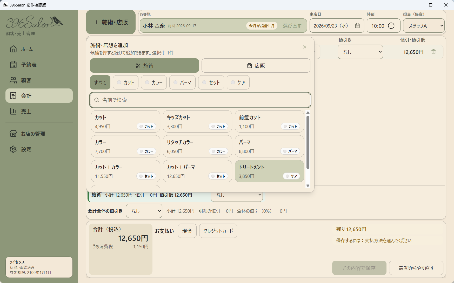Click the magnifier icon in search box
The width and height of the screenshot is (454, 283).
tap(97, 100)
